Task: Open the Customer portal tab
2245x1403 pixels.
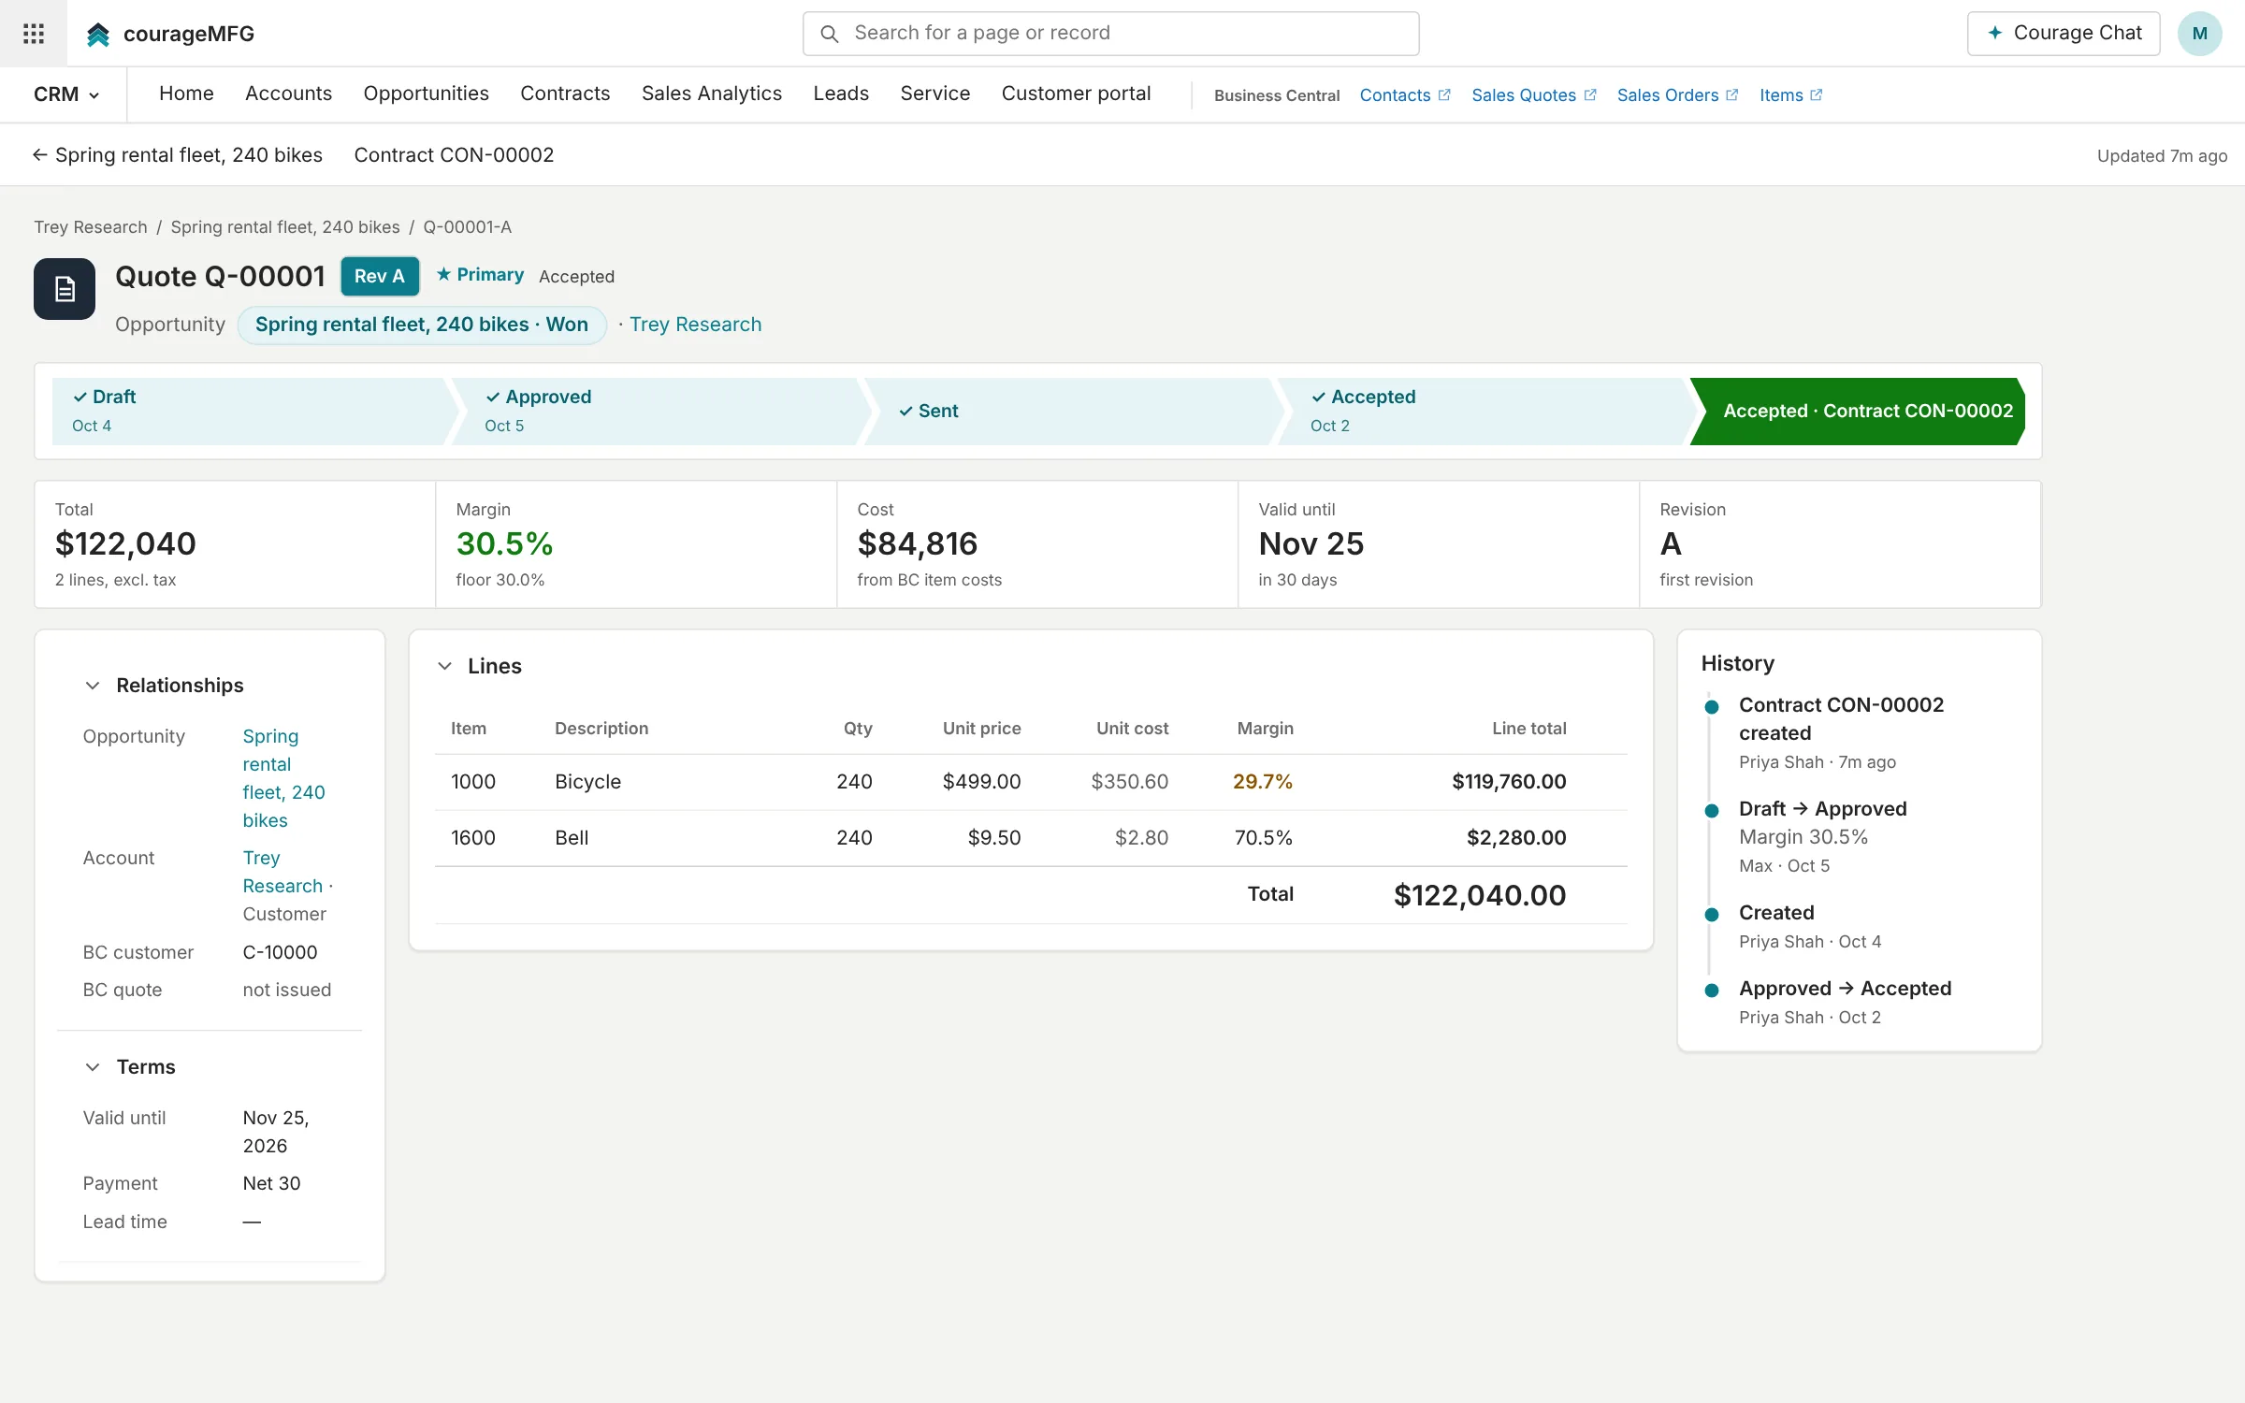Action: pos(1076,94)
